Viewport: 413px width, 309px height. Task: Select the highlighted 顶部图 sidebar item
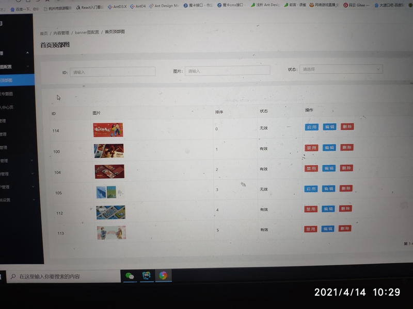point(17,80)
